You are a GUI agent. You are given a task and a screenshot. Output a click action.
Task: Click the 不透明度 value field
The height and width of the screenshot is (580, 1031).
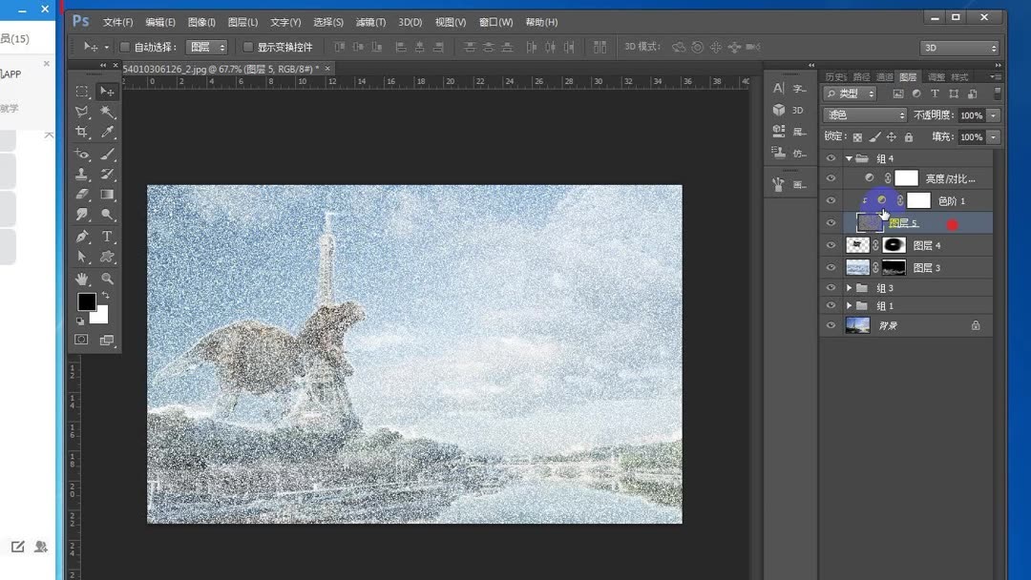pos(971,115)
